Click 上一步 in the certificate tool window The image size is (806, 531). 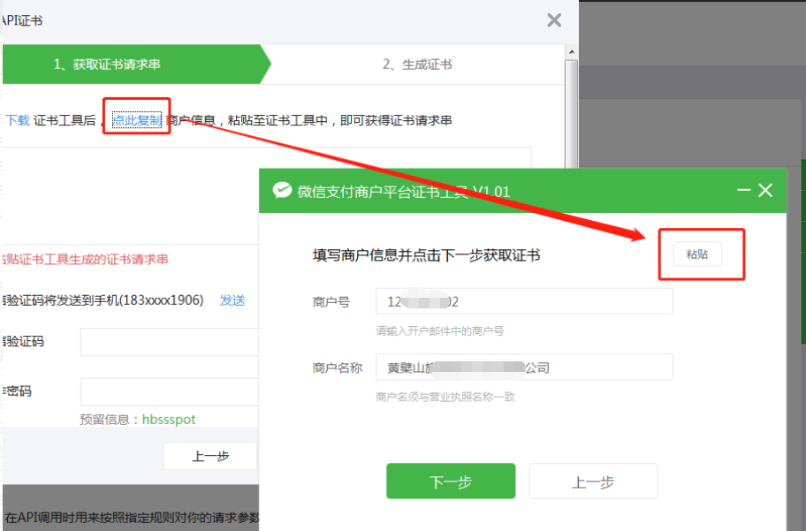(592, 481)
